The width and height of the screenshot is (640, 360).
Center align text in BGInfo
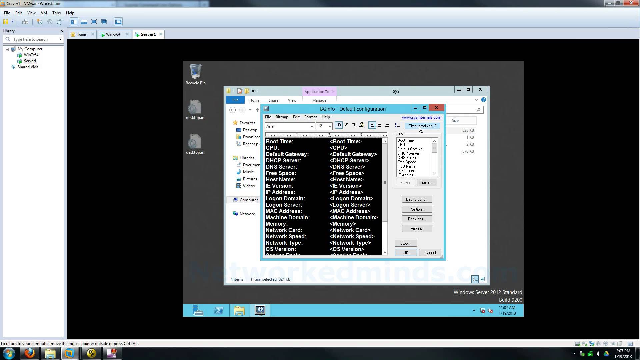[379, 125]
